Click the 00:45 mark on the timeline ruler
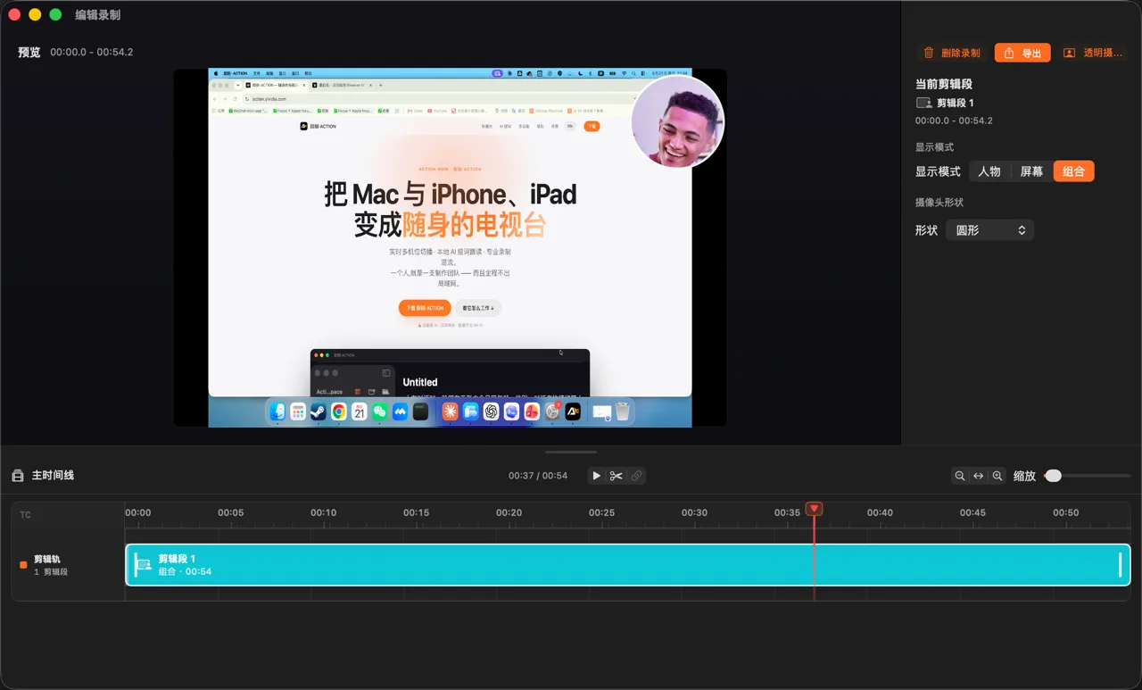 (972, 512)
